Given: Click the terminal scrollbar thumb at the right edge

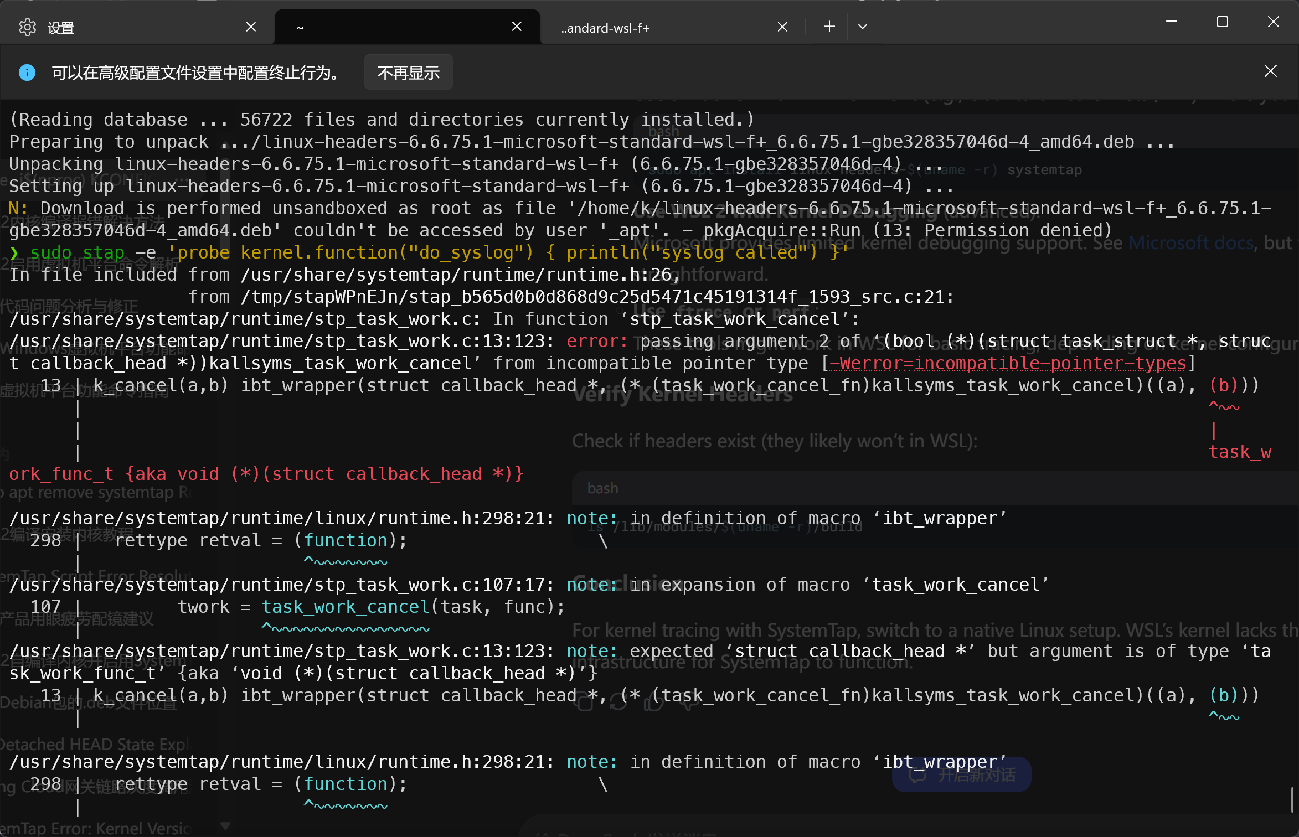Looking at the screenshot, I should click(1292, 800).
